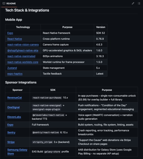Click the Purpose header in Mobile App table
This screenshot has height=159, width=143.
67,27
